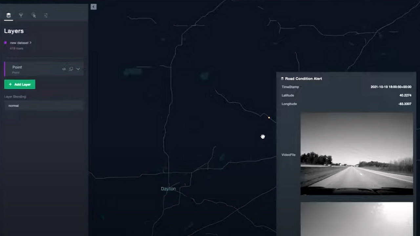Click the plus icon inside Add Layer

coord(10,84)
